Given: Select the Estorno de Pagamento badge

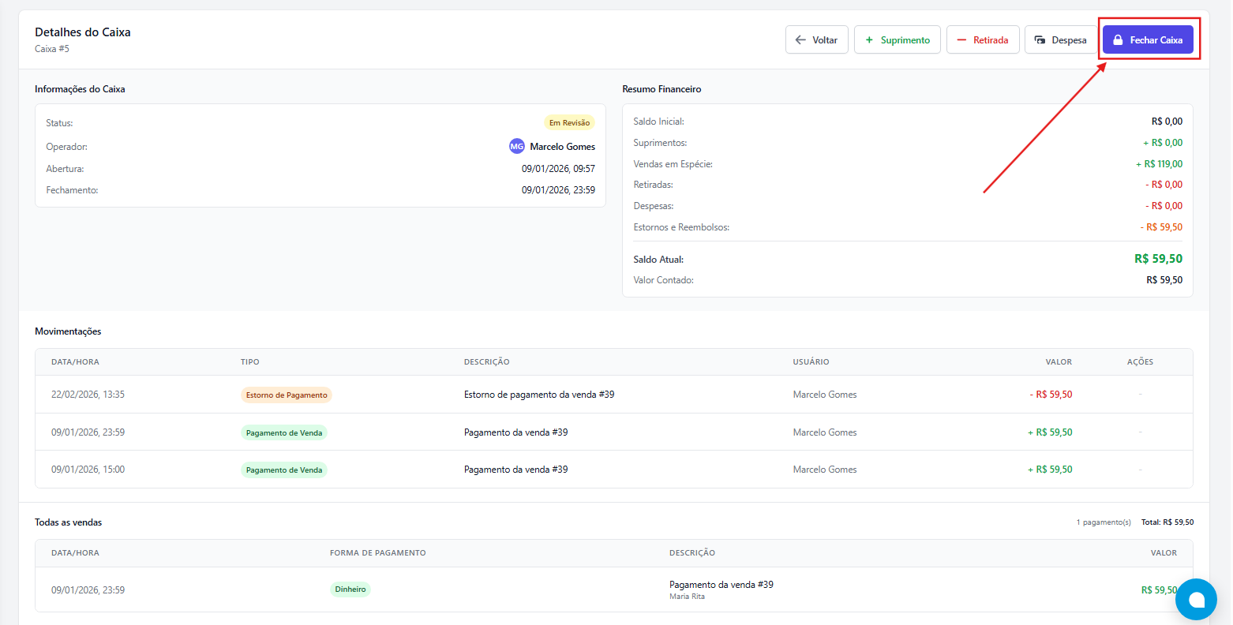Looking at the screenshot, I should [x=287, y=395].
